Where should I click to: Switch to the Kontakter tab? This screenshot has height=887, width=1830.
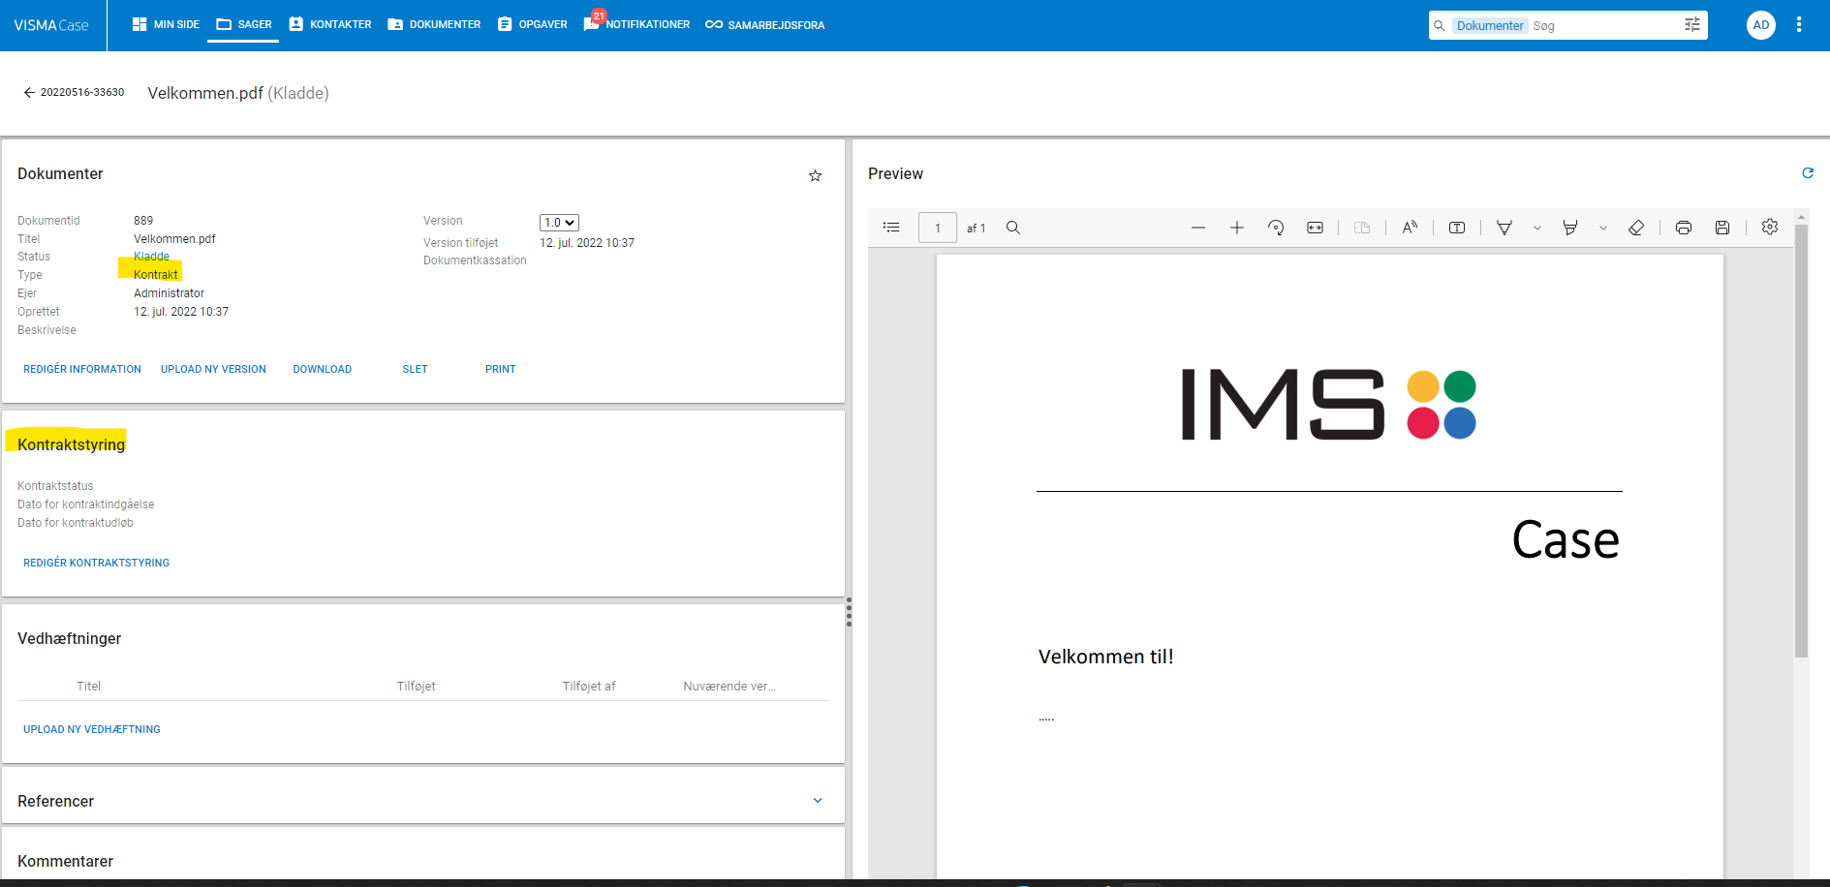coord(330,24)
